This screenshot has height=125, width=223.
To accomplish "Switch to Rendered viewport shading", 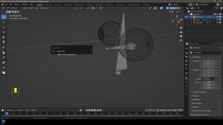I will click(179, 8).
